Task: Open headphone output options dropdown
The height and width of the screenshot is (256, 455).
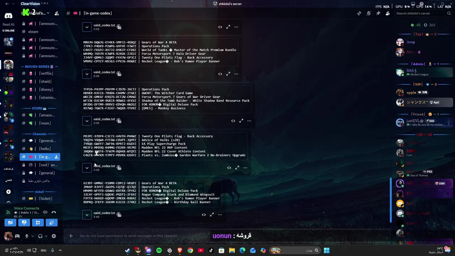Action: pyautogui.click(x=47, y=236)
